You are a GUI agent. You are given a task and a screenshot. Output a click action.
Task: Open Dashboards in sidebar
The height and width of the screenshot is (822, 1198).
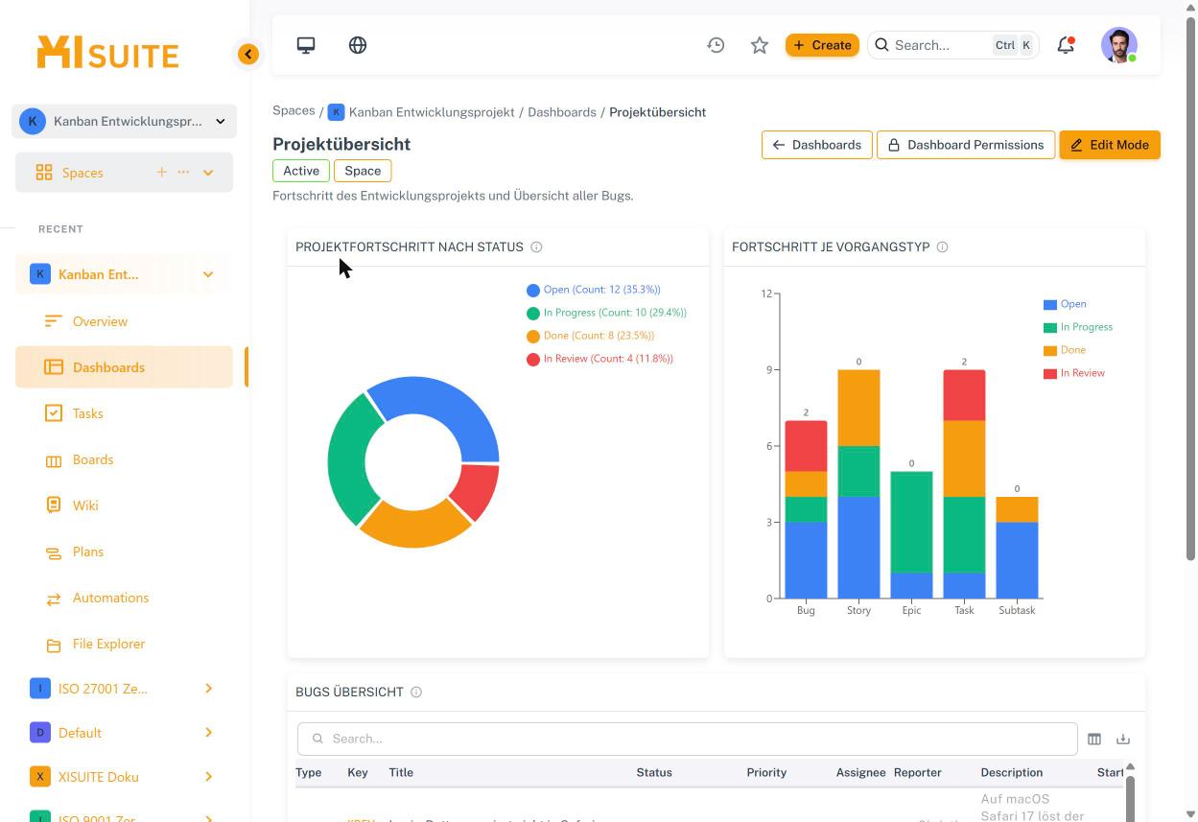(124, 367)
